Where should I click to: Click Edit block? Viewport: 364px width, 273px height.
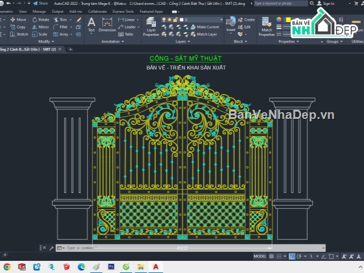pyautogui.click(x=244, y=27)
